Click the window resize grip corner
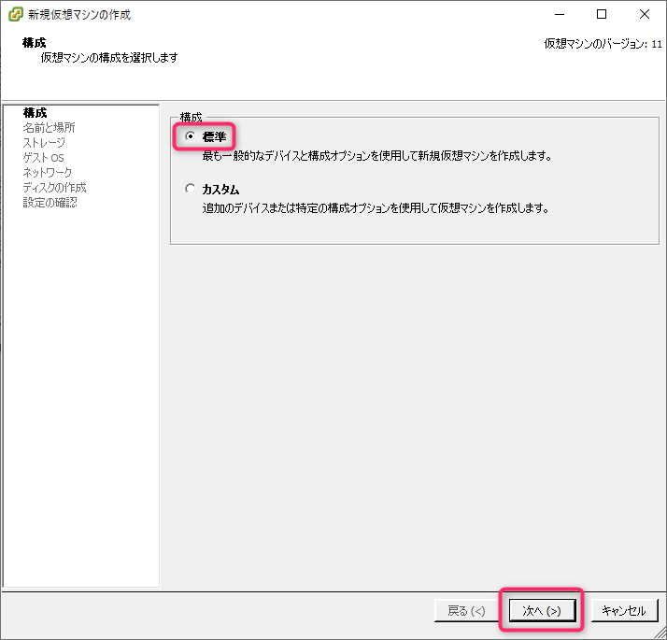This screenshot has height=640, width=667. pyautogui.click(x=660, y=633)
